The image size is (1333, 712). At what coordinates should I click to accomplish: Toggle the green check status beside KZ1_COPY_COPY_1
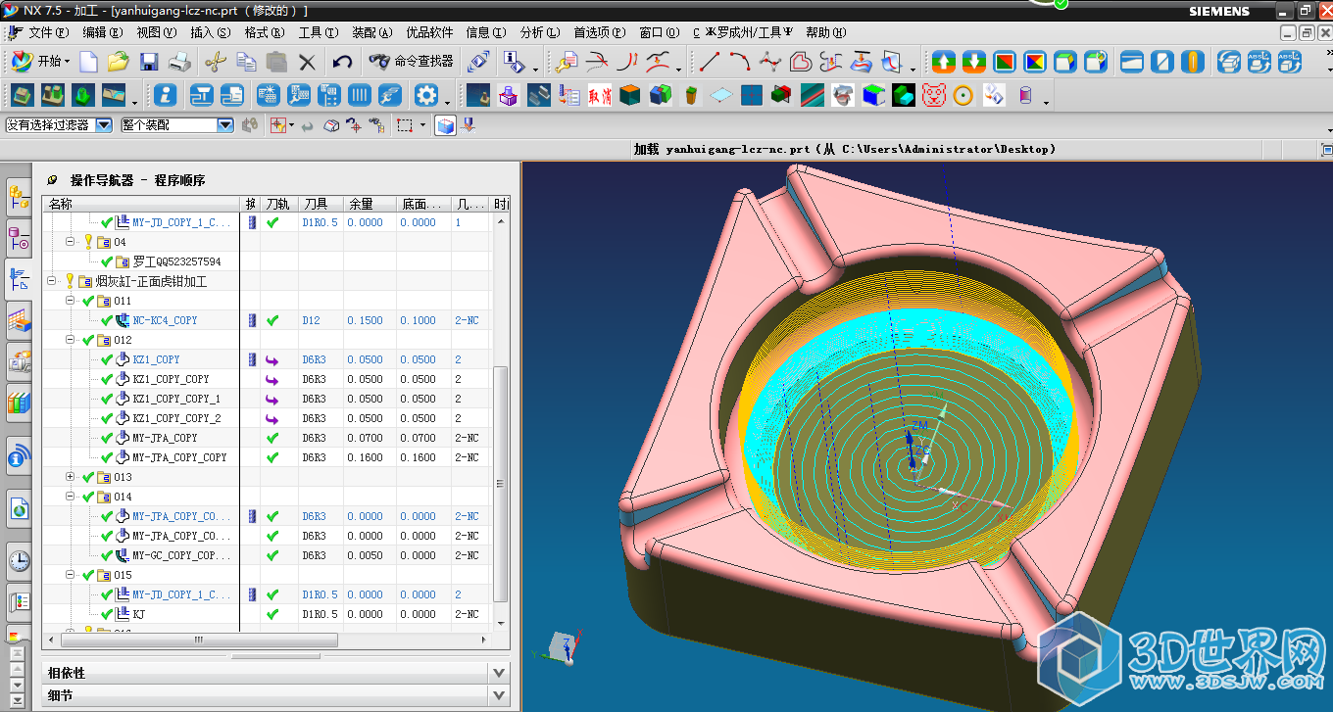point(108,399)
